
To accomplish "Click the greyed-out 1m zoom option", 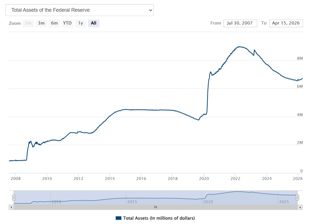I will (28, 23).
